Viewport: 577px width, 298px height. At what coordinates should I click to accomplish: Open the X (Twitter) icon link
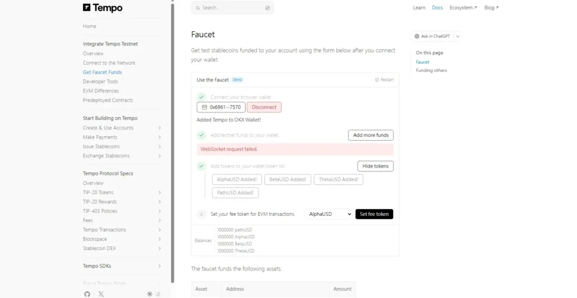pos(101,294)
